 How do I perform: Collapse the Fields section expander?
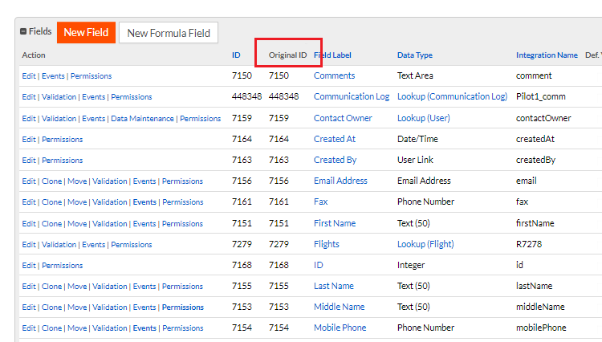click(23, 32)
